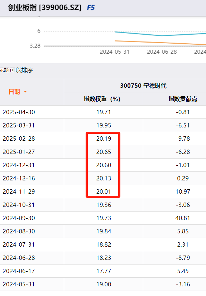The height and width of the screenshot is (296, 206).
Task: Click the 2024-05-31 chart axis label
Action: pyautogui.click(x=115, y=52)
